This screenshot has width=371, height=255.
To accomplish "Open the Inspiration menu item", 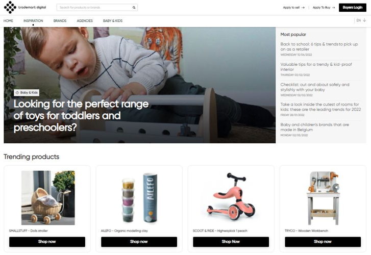I will coord(33,21).
